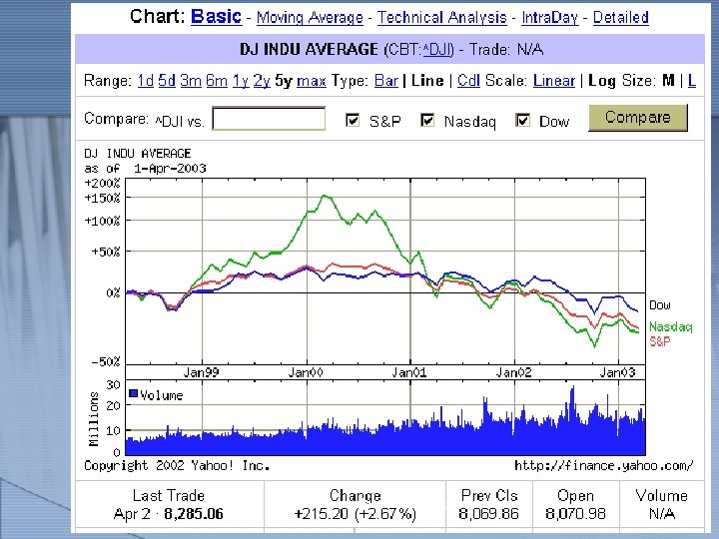Click the DJ INDU AVERAGE header title
This screenshot has height=539, width=719.
[309, 49]
